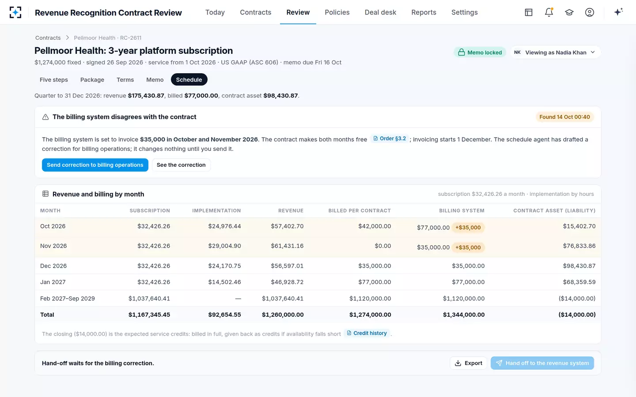The width and height of the screenshot is (636, 397).
Task: Open the Order §3.2 reference link
Action: (x=390, y=139)
